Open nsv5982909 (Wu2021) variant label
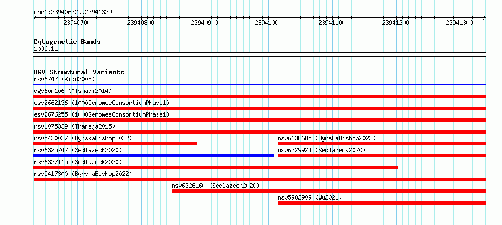Screen dimensions: 502x225 [310, 197]
